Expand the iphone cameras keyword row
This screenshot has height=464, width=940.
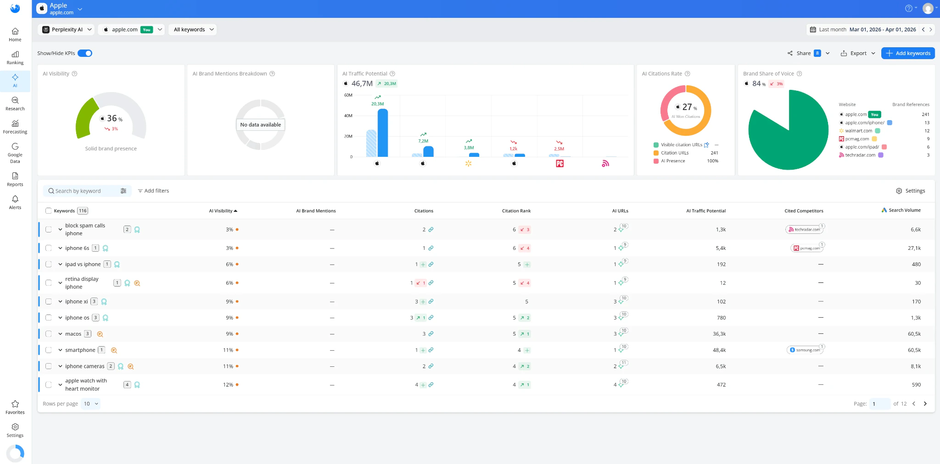click(60, 366)
